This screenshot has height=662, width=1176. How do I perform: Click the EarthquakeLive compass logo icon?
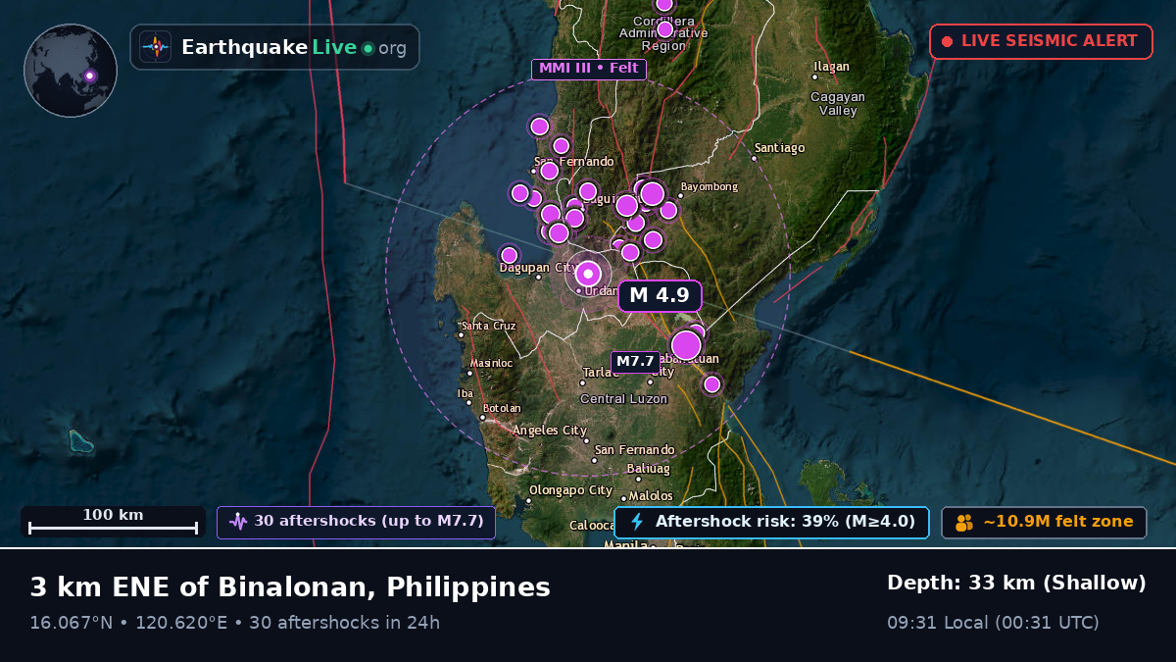click(155, 47)
